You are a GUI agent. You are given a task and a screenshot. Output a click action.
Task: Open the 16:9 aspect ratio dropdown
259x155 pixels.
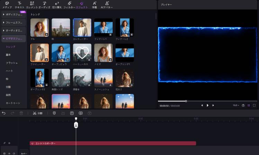point(235,105)
